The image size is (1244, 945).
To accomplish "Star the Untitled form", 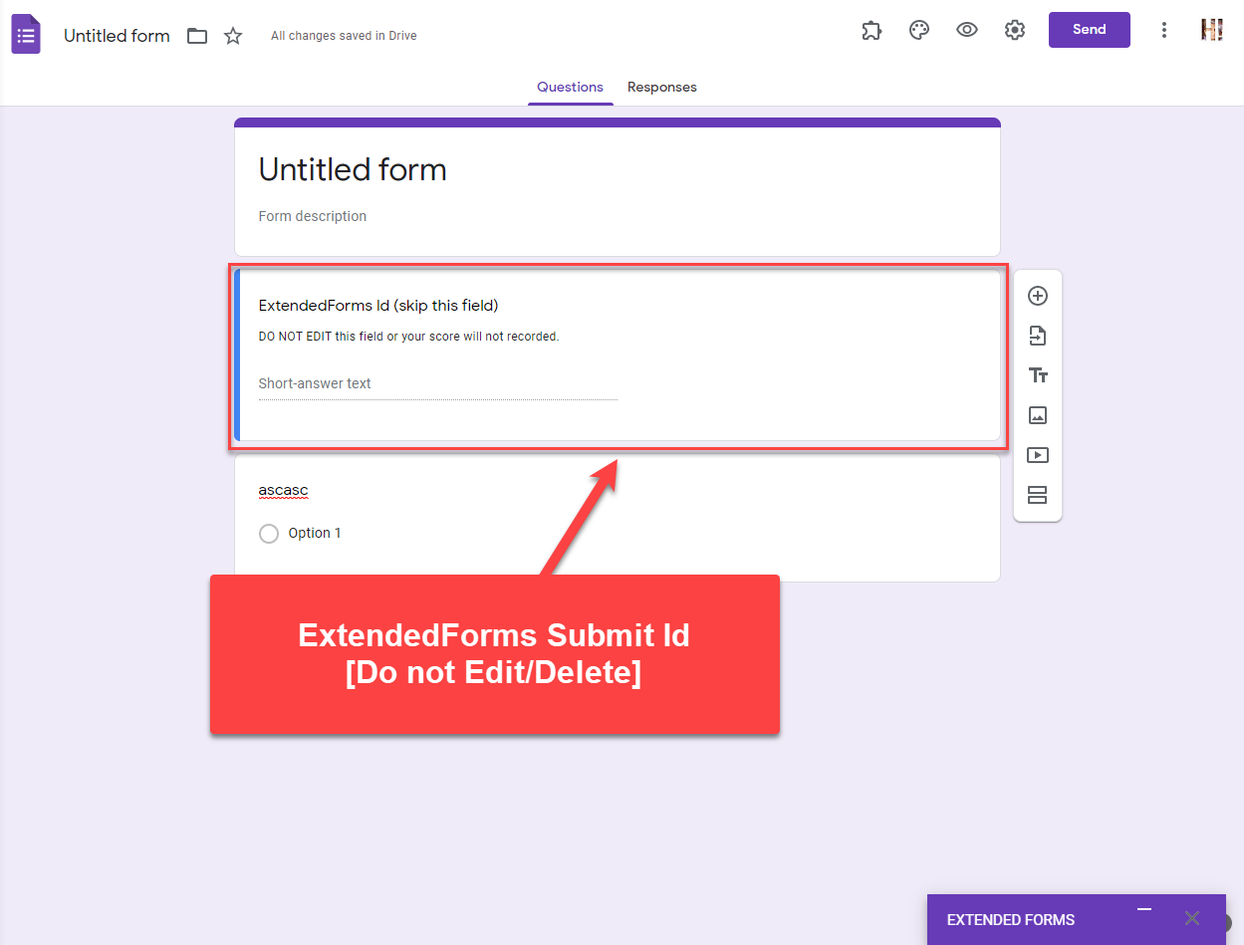I will (232, 35).
